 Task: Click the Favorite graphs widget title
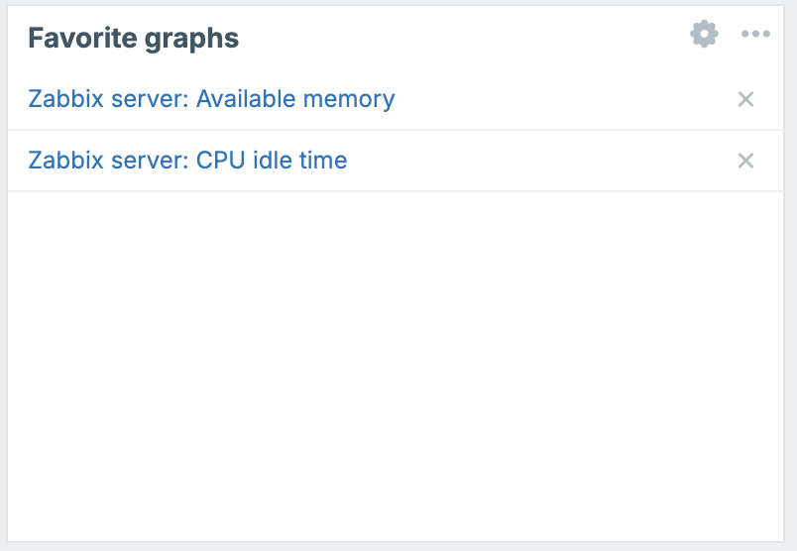(133, 38)
